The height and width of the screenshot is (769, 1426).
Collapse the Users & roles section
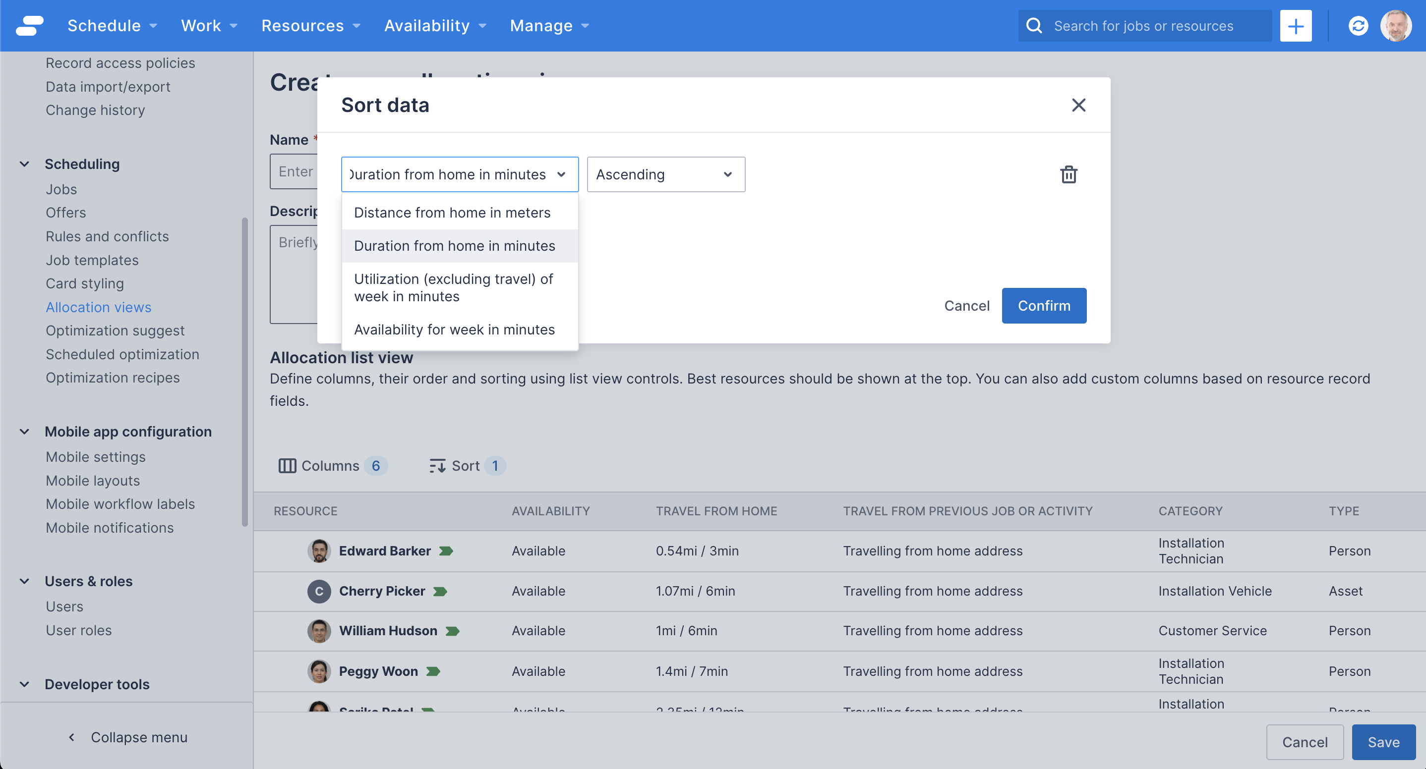[x=24, y=581]
